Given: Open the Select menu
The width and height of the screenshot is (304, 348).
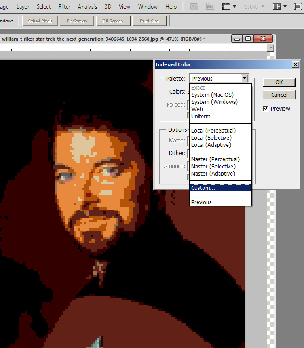Looking at the screenshot, I should (43, 7).
